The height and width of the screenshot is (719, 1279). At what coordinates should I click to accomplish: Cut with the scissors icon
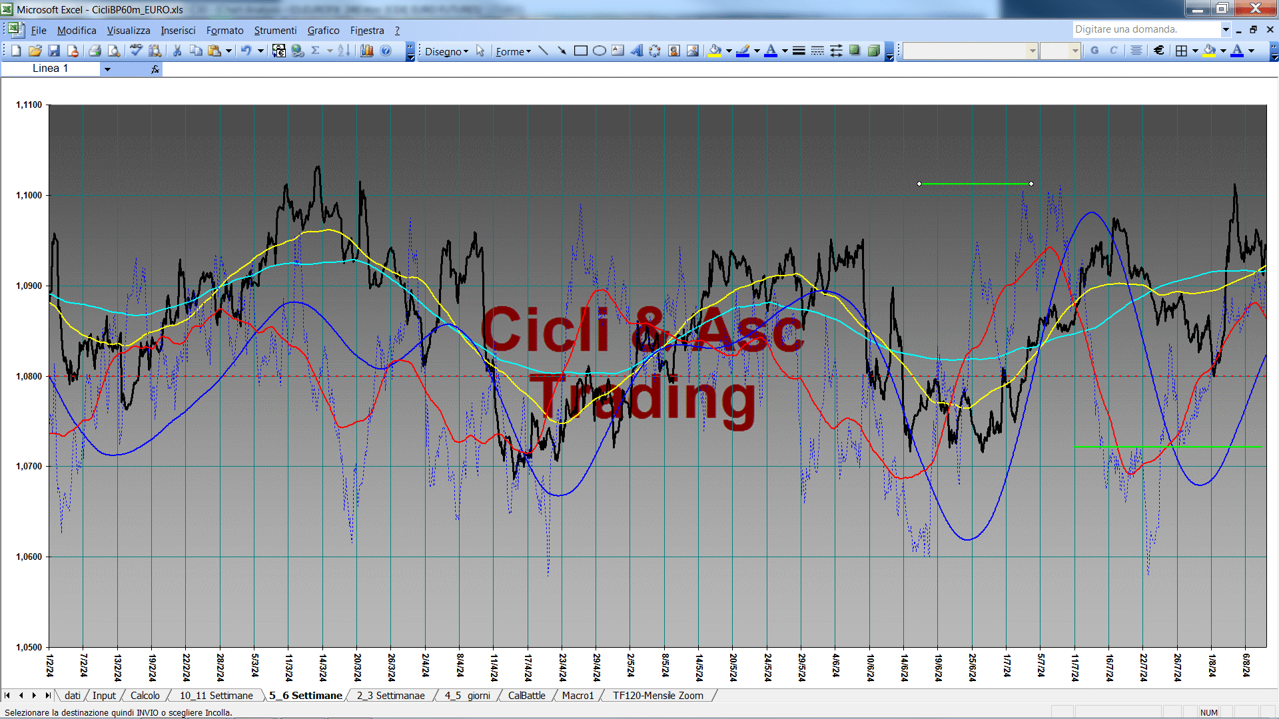177,51
